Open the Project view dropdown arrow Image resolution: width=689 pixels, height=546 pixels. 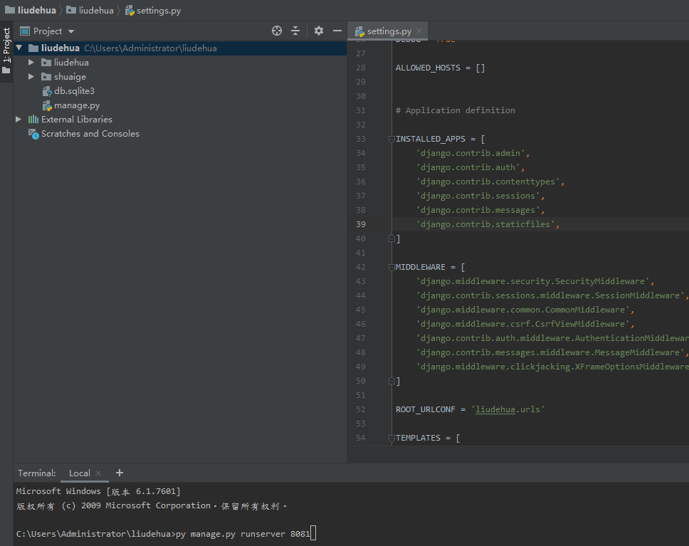pyautogui.click(x=71, y=31)
